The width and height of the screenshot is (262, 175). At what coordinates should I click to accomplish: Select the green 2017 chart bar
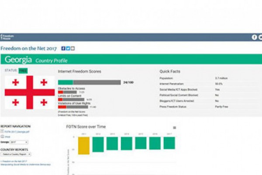[x=169, y=143]
